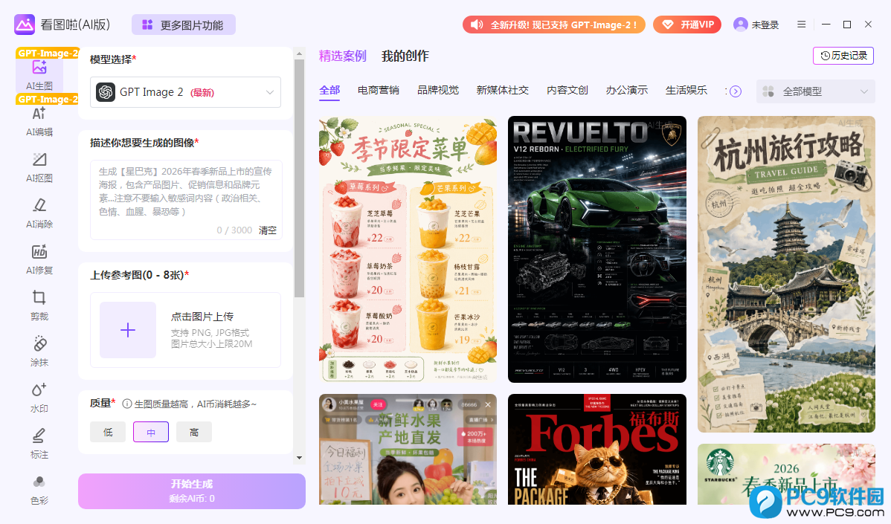Clear prompt with 清空
Image resolution: width=891 pixels, height=524 pixels.
click(268, 230)
